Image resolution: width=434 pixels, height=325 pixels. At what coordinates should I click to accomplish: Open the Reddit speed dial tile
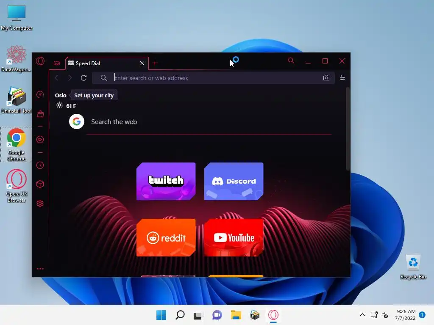pyautogui.click(x=166, y=238)
